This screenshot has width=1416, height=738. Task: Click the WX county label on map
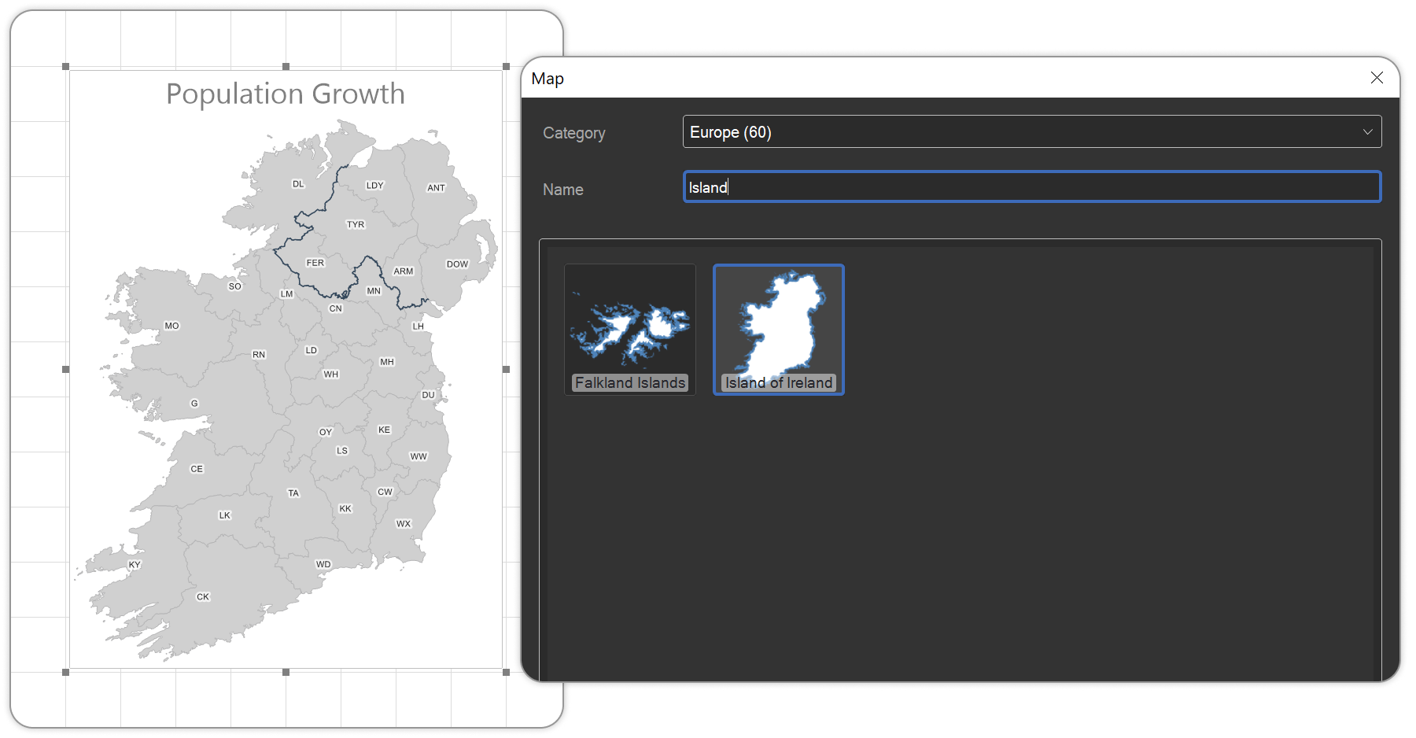pos(404,524)
